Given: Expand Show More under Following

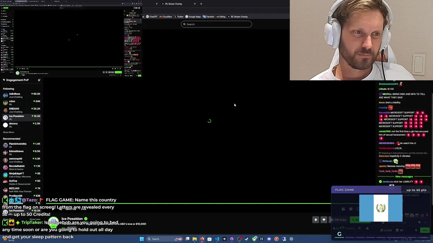Looking at the screenshot, I should (8, 132).
